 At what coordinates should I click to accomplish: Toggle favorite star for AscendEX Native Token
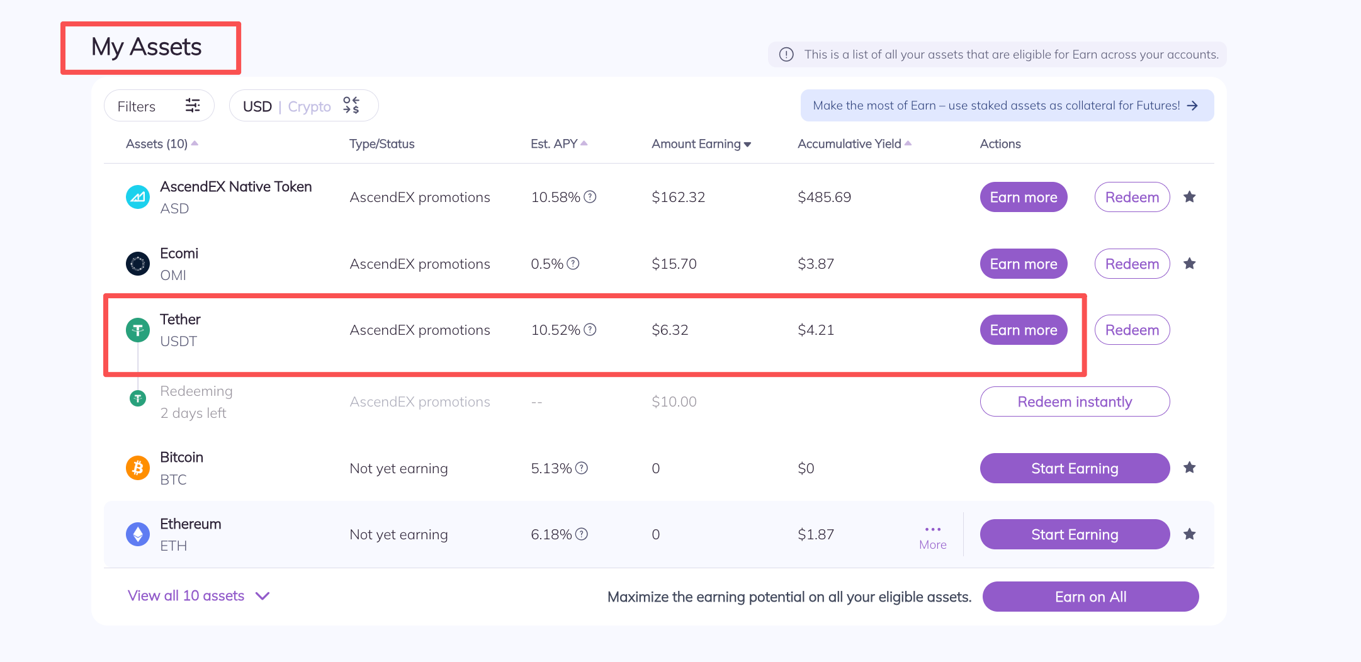1189,197
